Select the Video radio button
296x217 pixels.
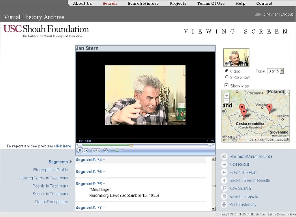(x=227, y=71)
